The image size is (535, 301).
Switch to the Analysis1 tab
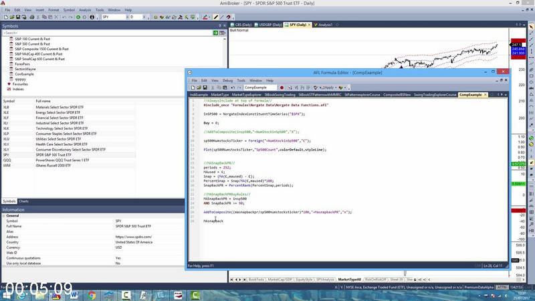coord(323,25)
